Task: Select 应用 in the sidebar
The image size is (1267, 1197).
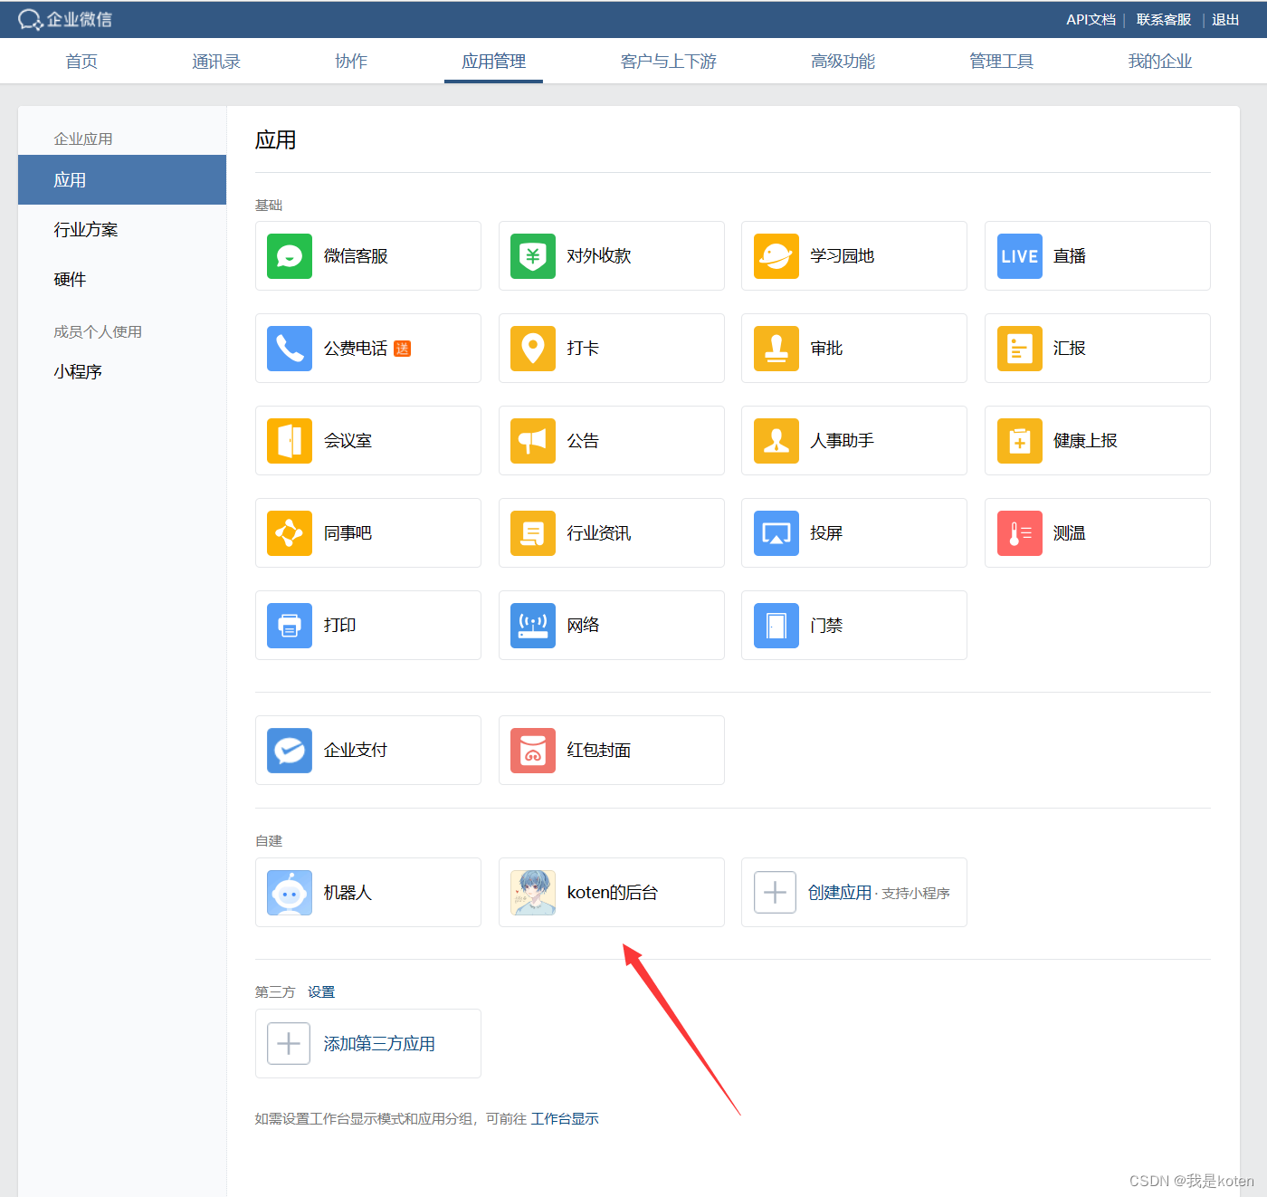Action: pyautogui.click(x=122, y=180)
